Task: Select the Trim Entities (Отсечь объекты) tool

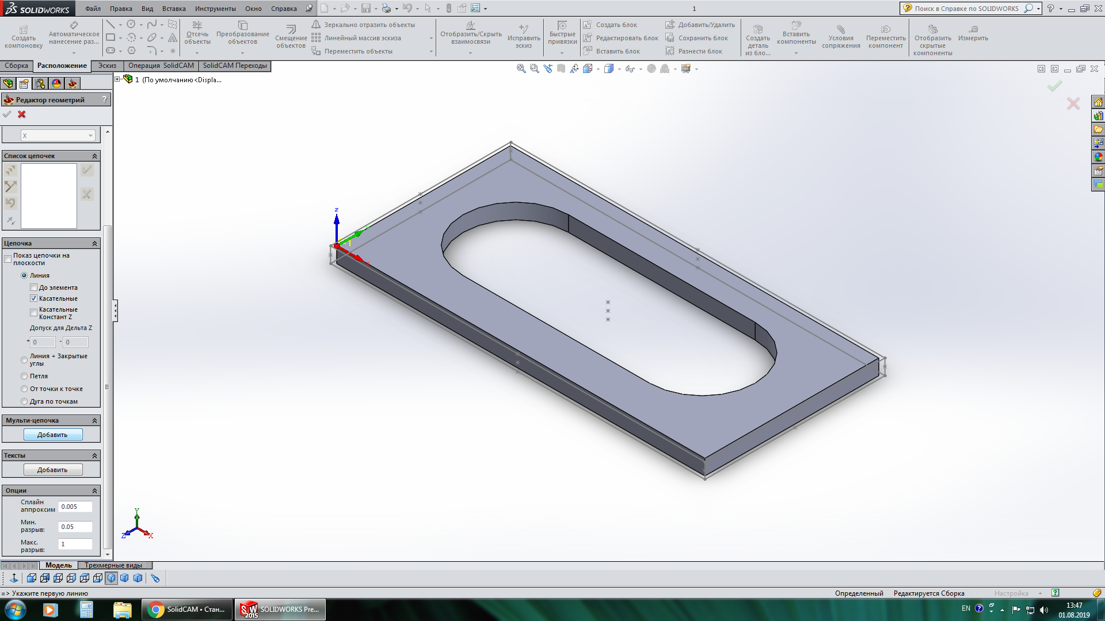Action: click(x=197, y=26)
